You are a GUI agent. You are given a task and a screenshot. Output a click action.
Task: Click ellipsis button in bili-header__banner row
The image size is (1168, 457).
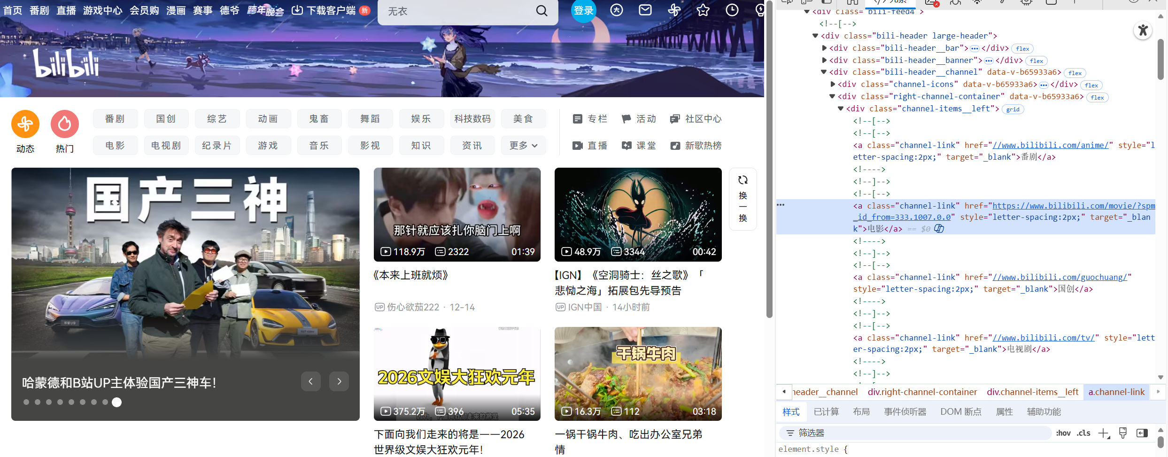[x=989, y=61]
